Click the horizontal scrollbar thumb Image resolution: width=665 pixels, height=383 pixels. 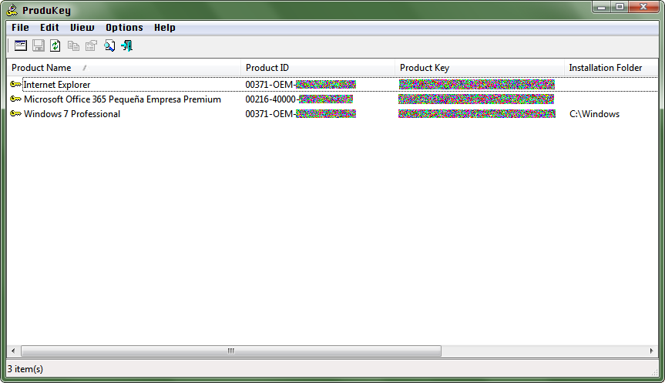tap(231, 351)
